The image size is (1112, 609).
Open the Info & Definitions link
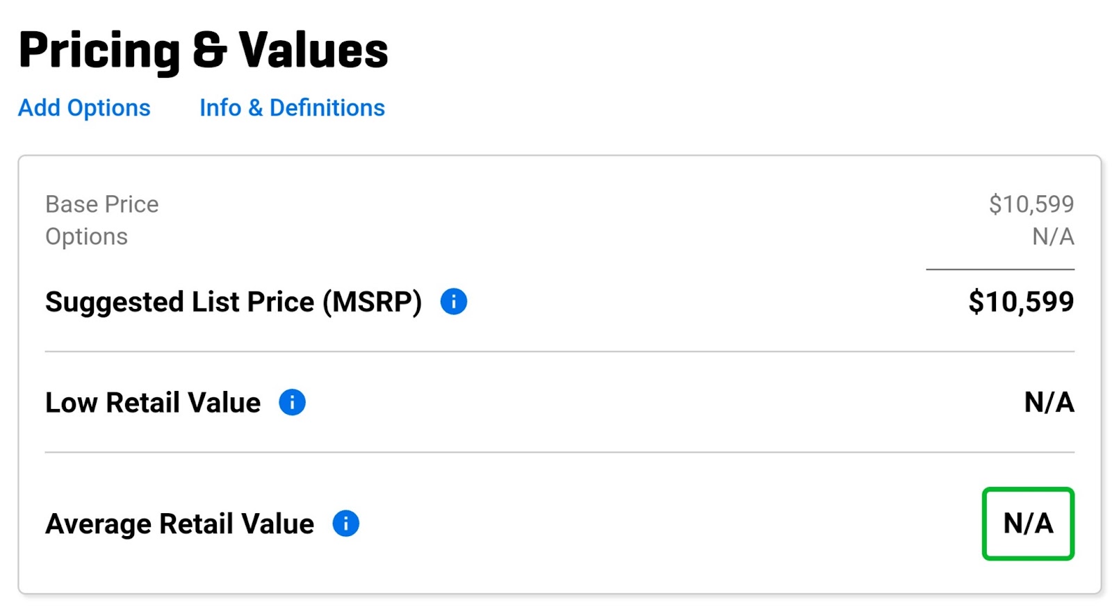click(292, 108)
